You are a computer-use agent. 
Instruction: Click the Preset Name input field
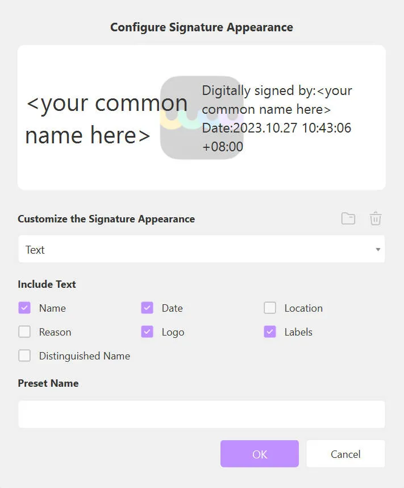(201, 414)
